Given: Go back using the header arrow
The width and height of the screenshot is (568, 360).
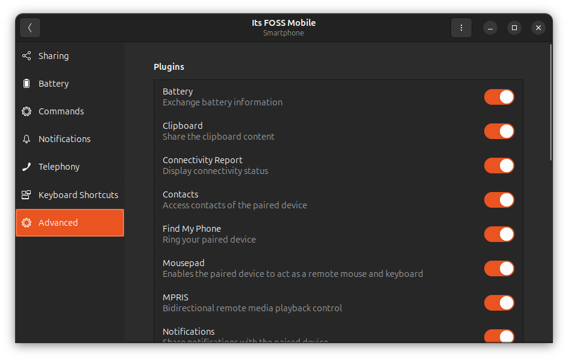Looking at the screenshot, I should [x=30, y=28].
